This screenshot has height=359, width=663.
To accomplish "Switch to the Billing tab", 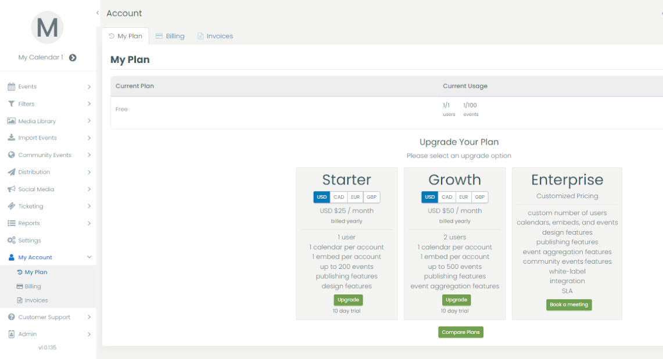I will point(170,36).
